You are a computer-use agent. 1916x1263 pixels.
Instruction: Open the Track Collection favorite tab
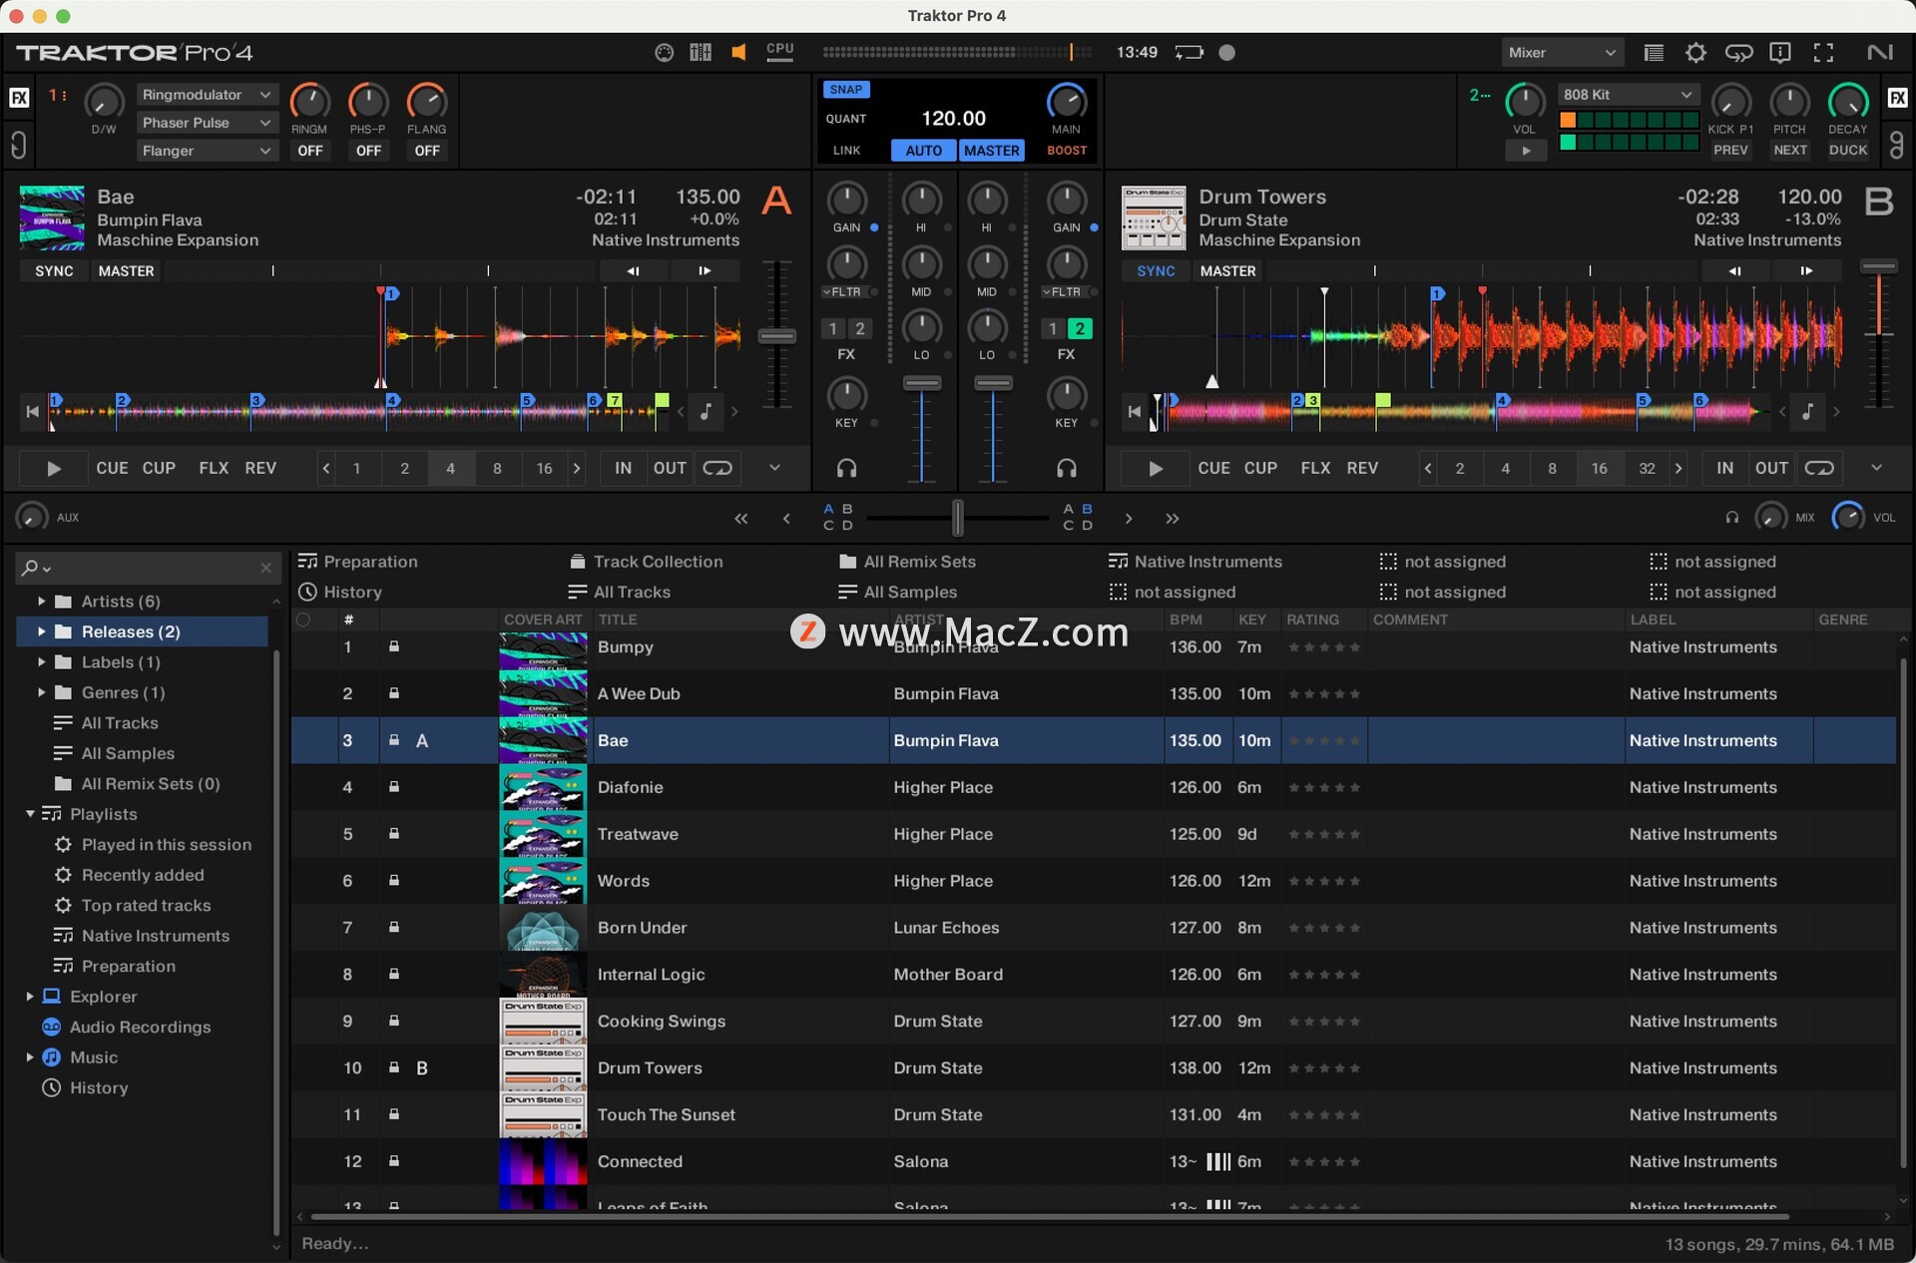(646, 562)
